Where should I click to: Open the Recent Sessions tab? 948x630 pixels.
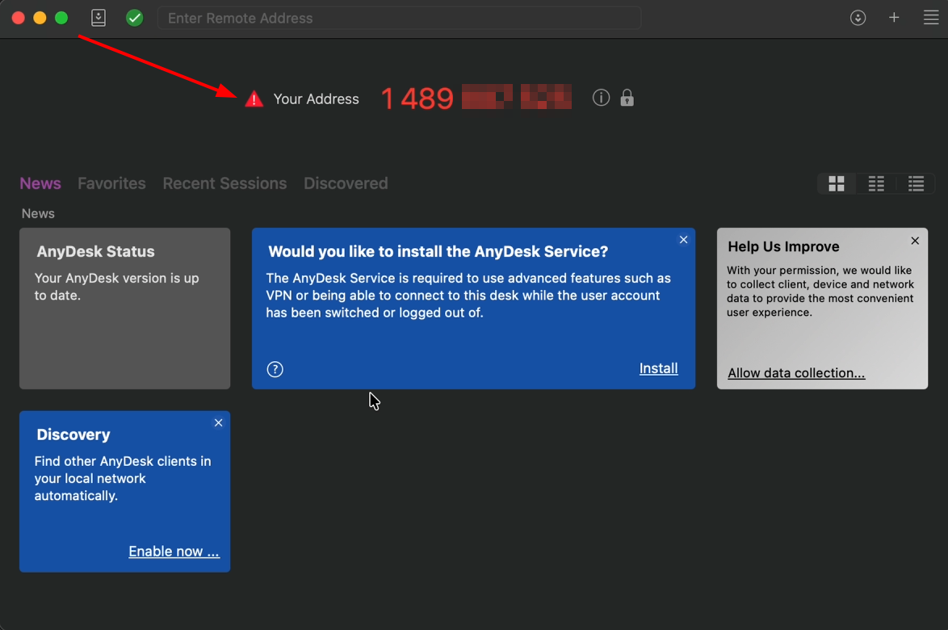tap(224, 183)
